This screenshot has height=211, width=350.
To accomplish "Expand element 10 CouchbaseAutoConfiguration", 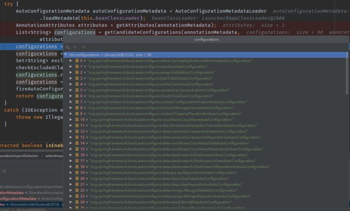I will click(x=71, y=119).
